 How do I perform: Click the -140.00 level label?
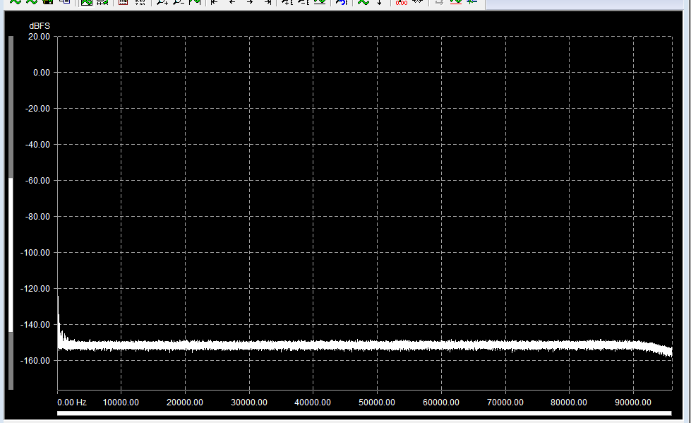36,325
